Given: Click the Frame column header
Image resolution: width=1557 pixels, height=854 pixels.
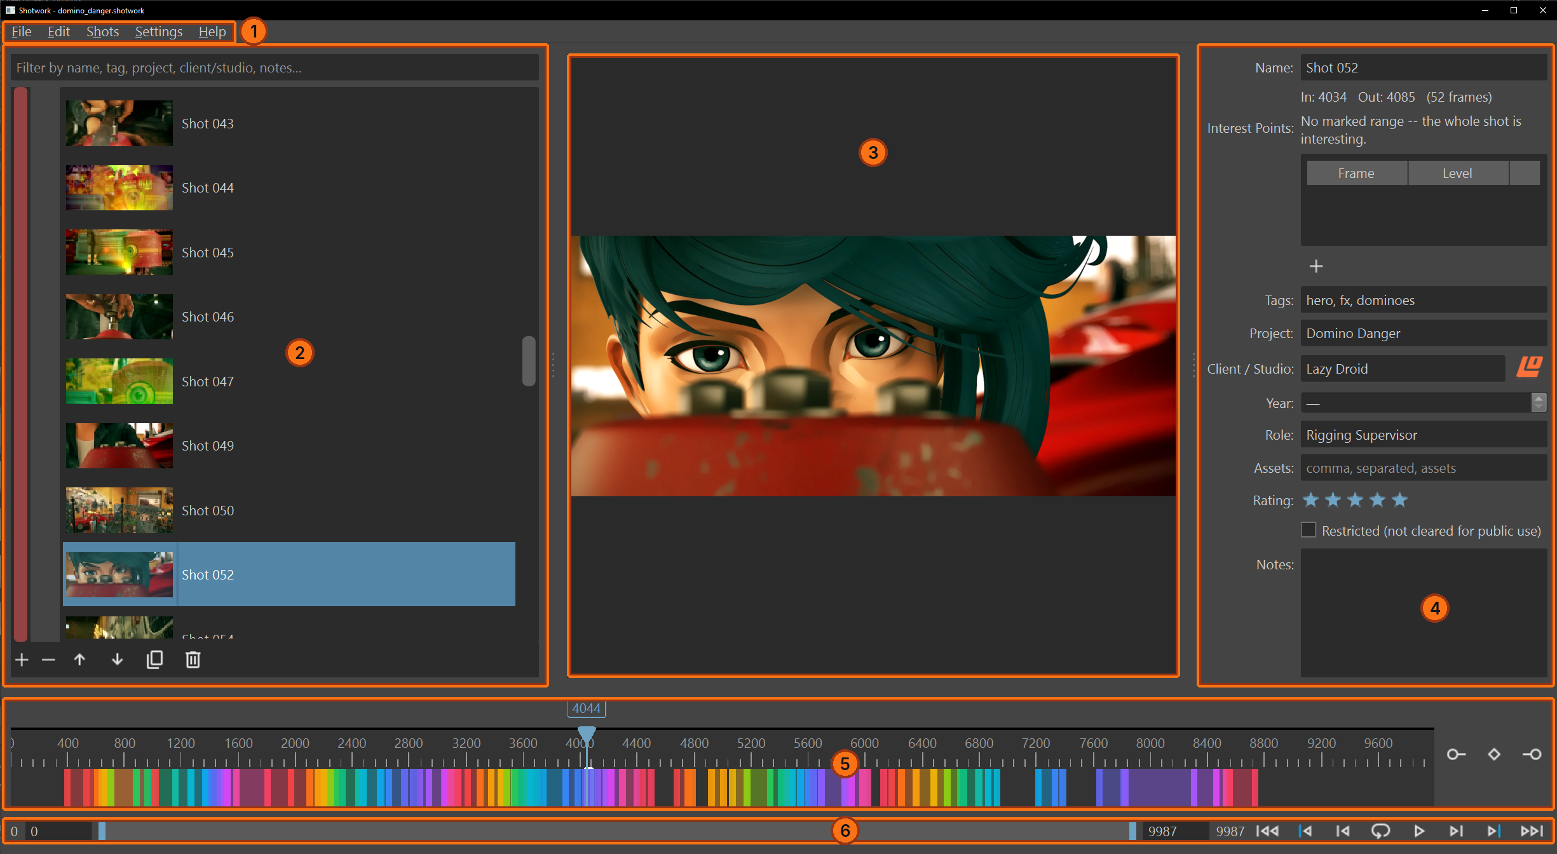Looking at the screenshot, I should click(1356, 173).
